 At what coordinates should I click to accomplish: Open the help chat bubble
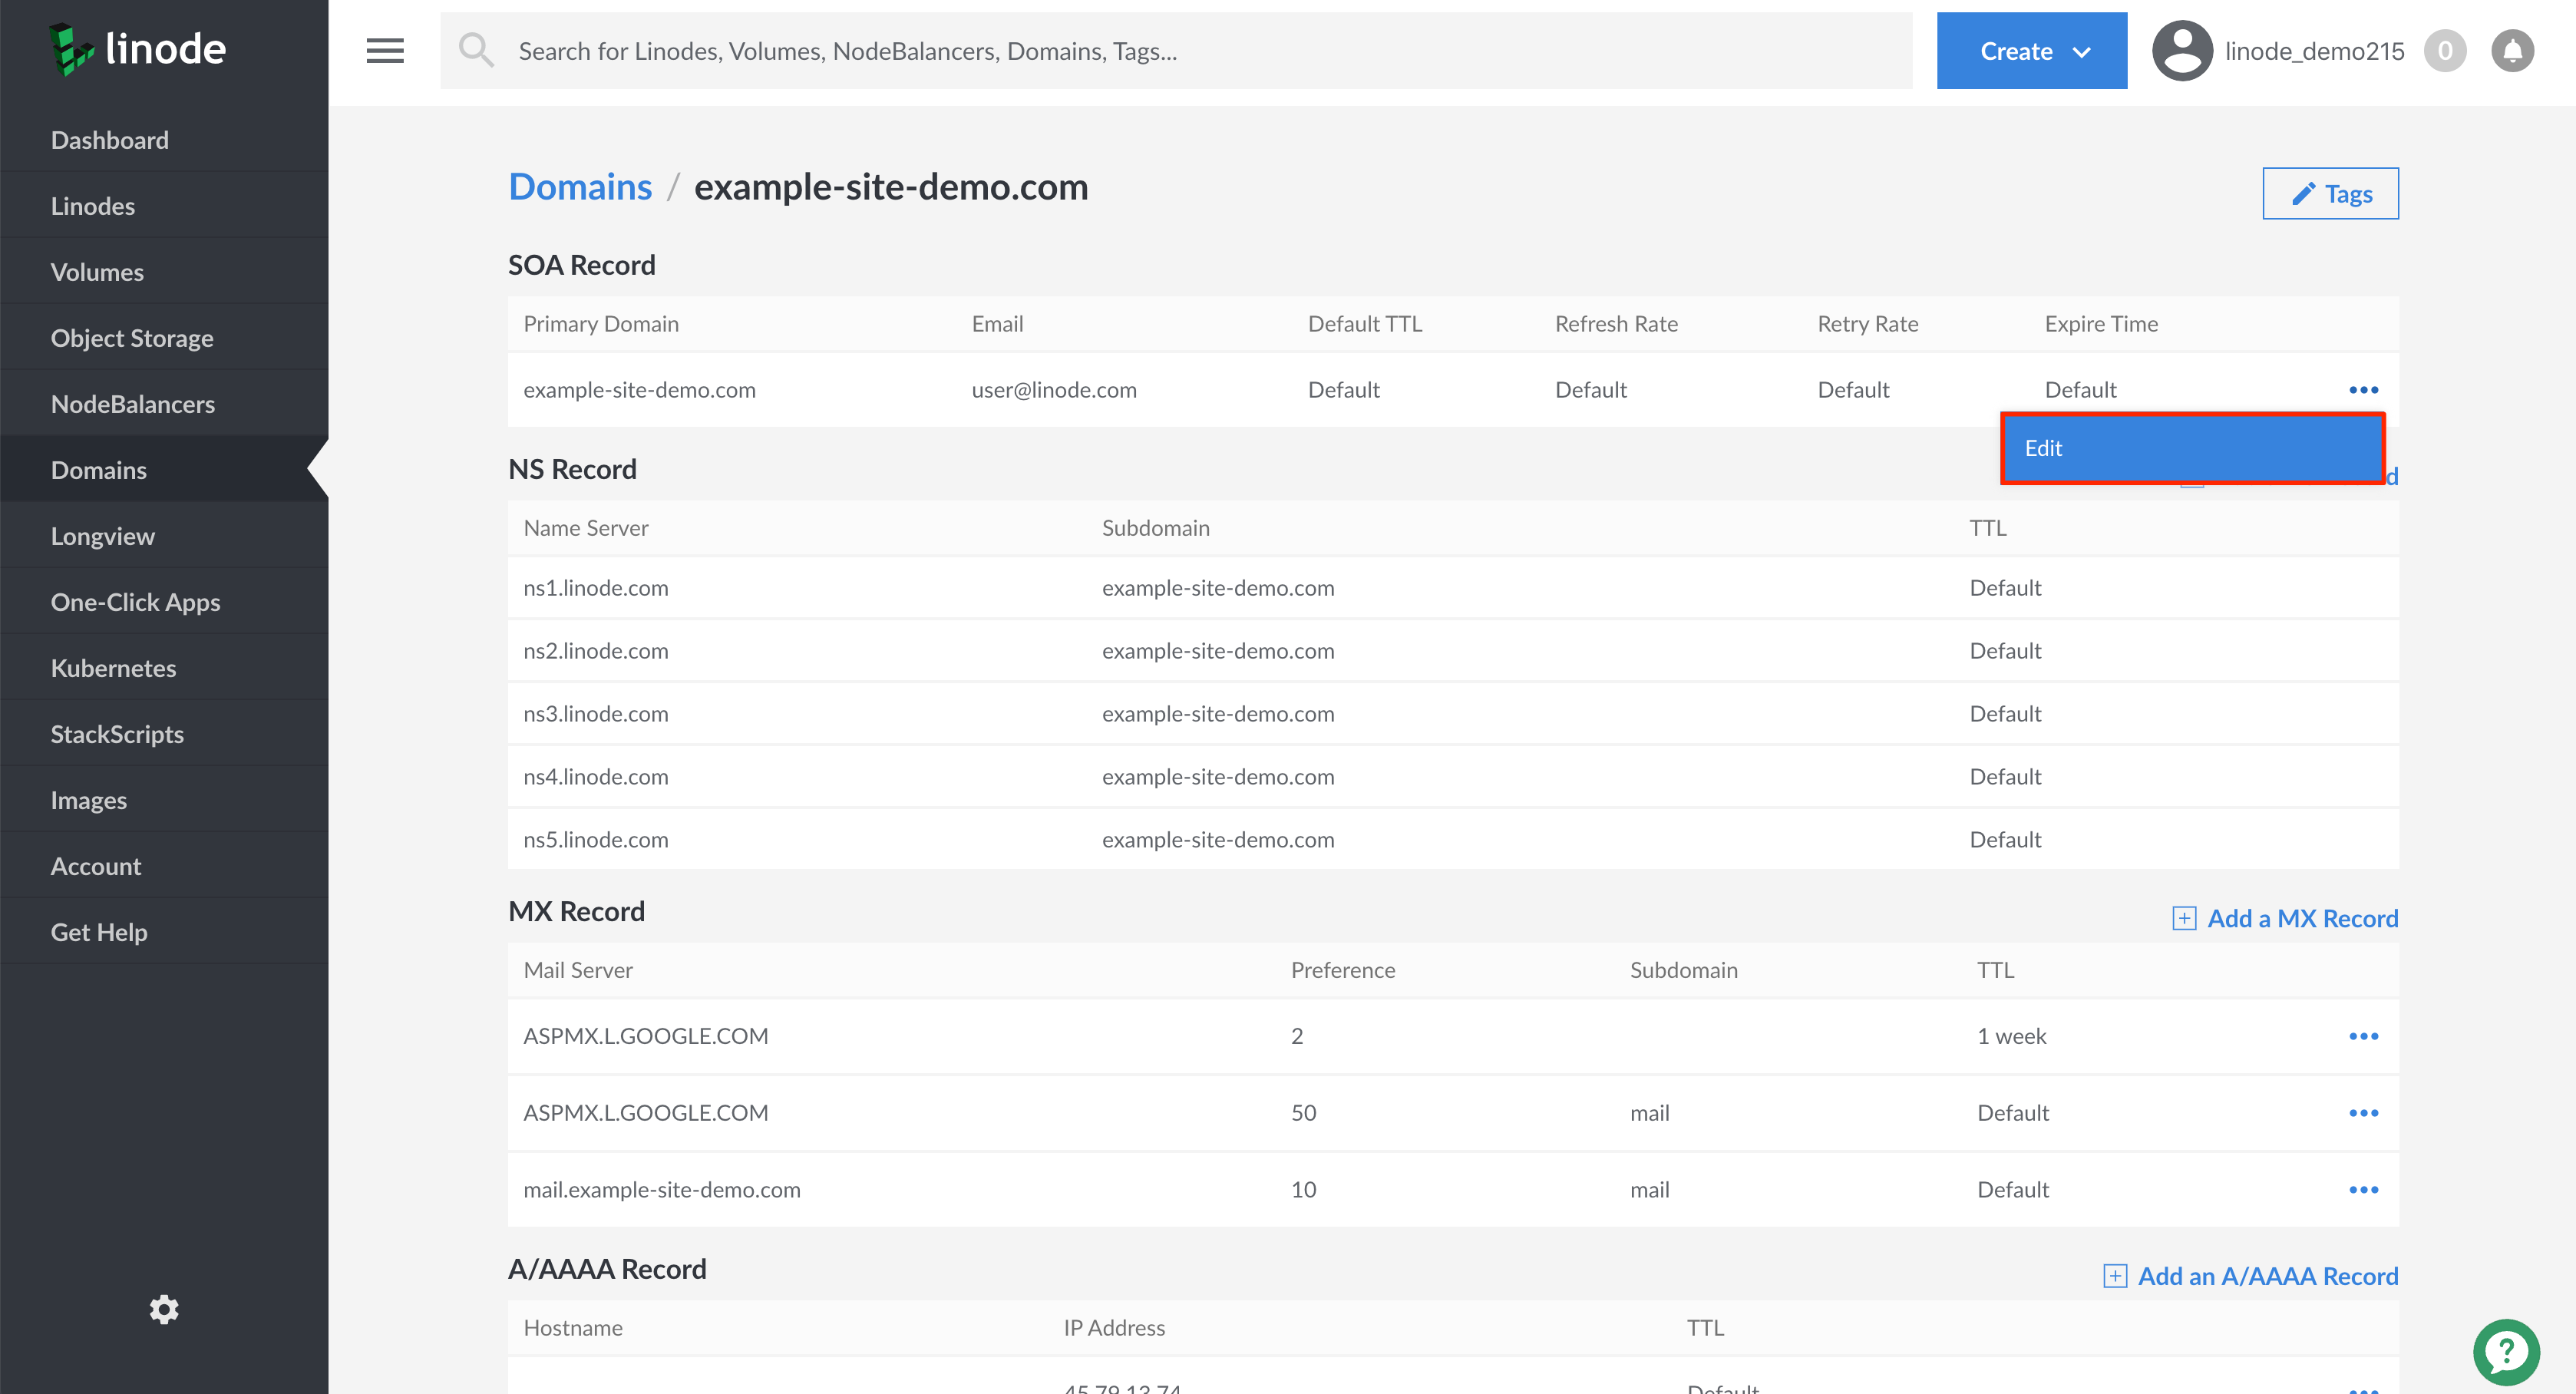2506,1352
